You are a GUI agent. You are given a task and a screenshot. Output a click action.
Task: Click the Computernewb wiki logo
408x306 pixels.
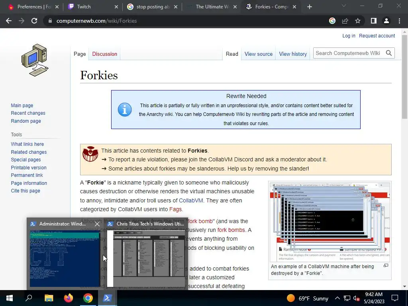click(35, 60)
